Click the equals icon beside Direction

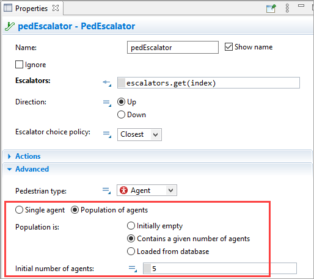point(107,103)
